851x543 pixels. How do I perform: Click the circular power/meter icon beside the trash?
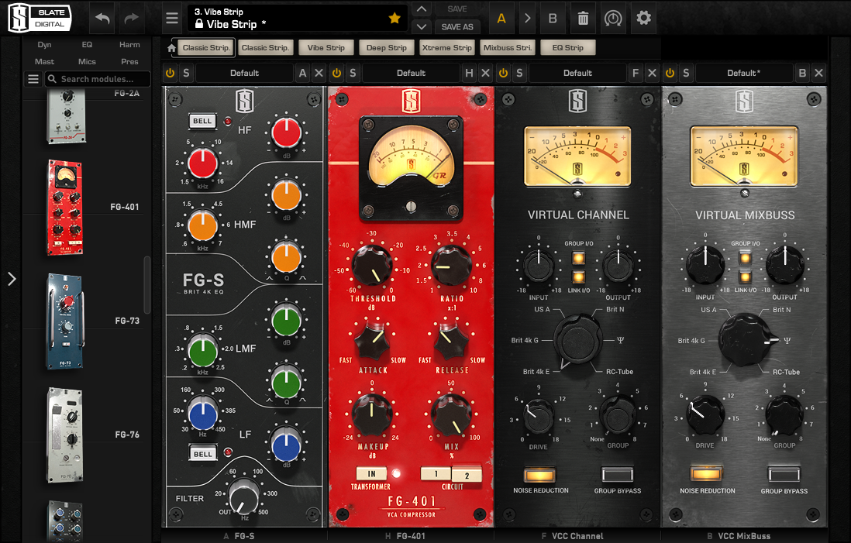click(613, 18)
